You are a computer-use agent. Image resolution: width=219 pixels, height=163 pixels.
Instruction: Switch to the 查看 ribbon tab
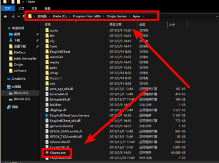(47, 8)
